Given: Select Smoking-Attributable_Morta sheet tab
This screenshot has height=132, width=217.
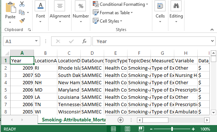Looking at the screenshot, I should coord(72,120).
